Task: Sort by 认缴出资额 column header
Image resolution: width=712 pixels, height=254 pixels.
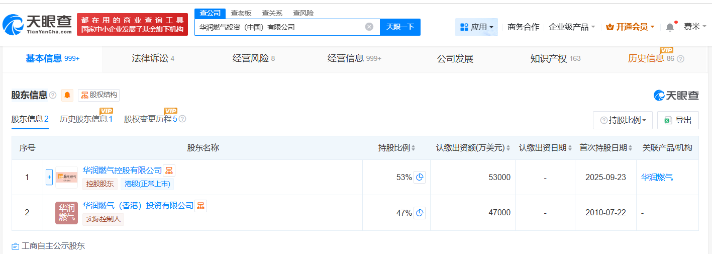Action: click(x=473, y=148)
